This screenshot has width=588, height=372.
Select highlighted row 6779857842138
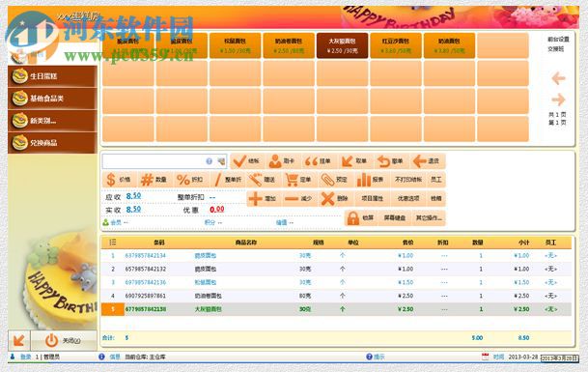(x=336, y=309)
